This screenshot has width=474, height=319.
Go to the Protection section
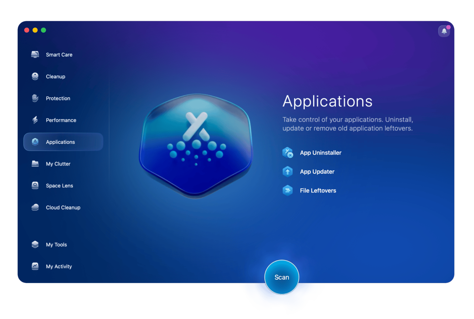(58, 98)
